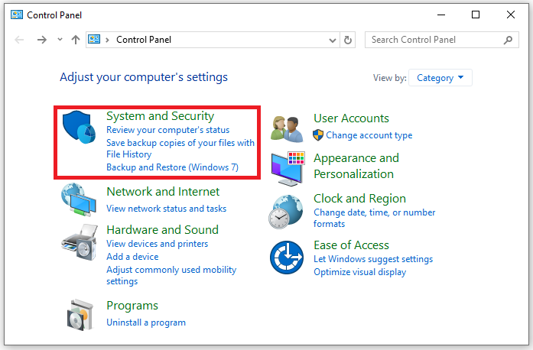Open Backup and Restore (Windows 7)
Image resolution: width=533 pixels, height=350 pixels.
click(x=172, y=167)
